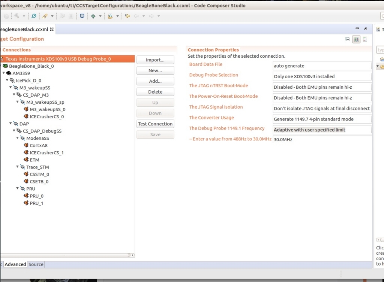
Task: Click the build hammer toolbar icon
Action: tap(16, 16)
